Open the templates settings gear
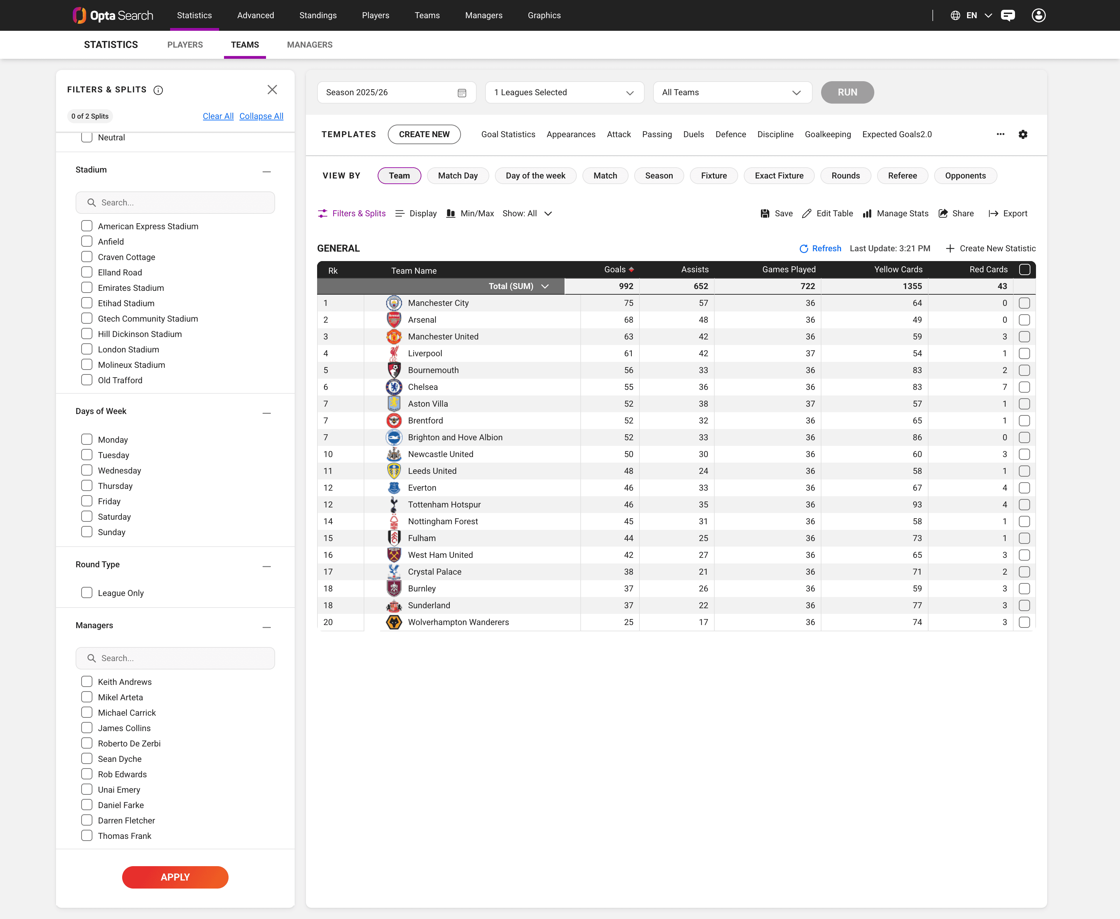The image size is (1120, 919). point(1023,134)
